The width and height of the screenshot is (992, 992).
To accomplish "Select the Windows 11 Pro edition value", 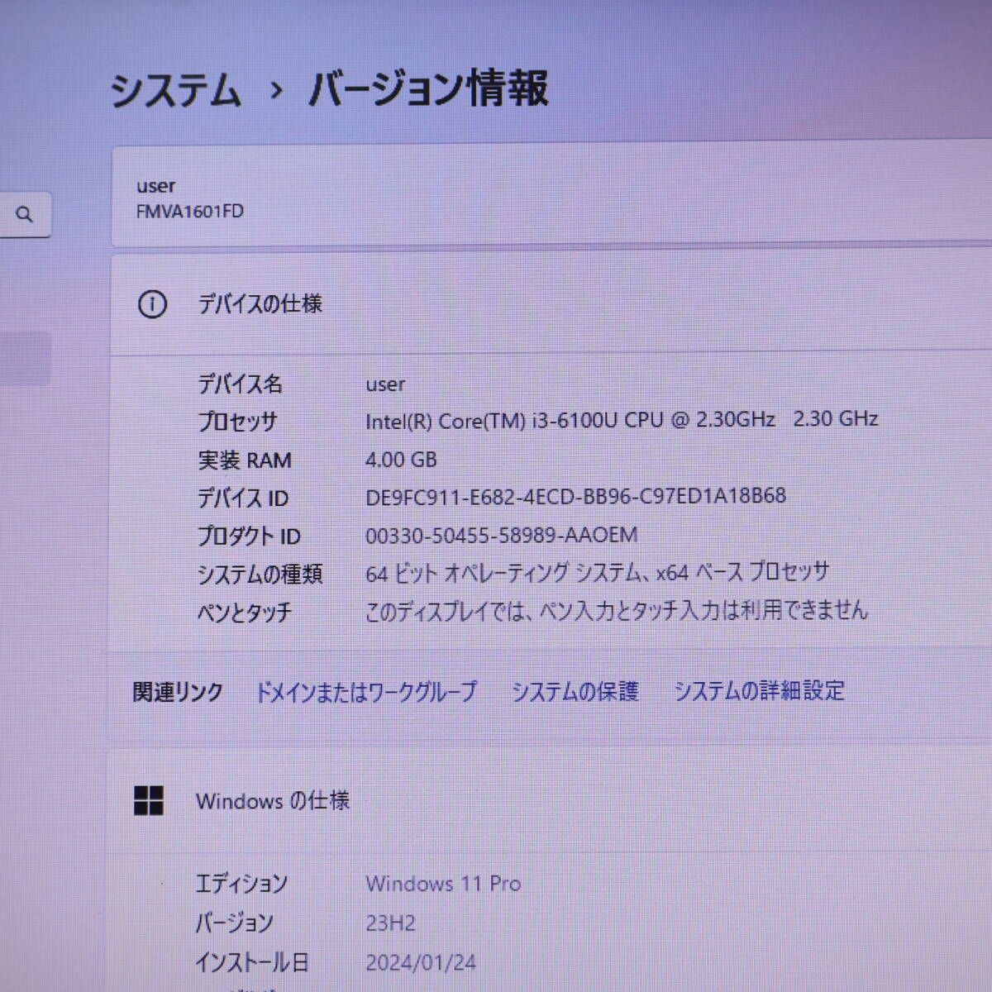I will tap(443, 884).
